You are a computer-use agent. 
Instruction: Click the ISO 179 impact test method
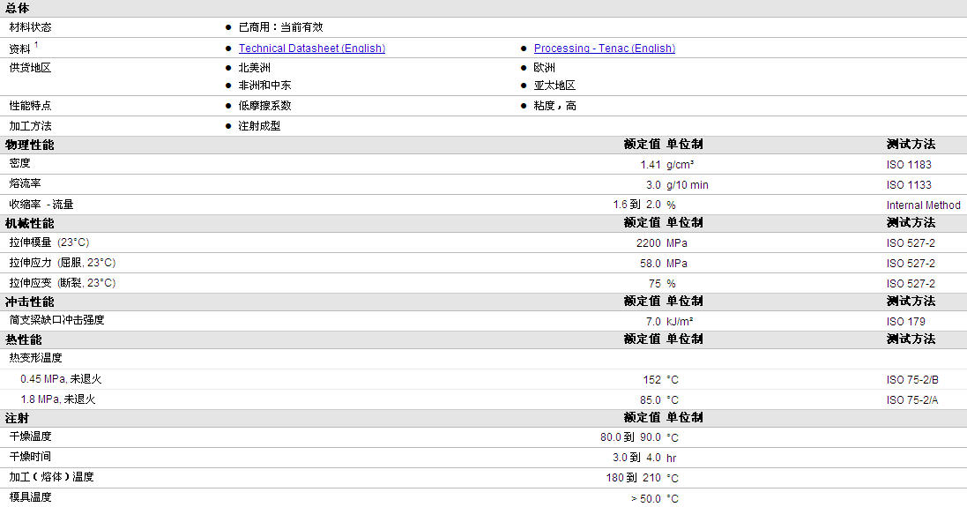(905, 322)
